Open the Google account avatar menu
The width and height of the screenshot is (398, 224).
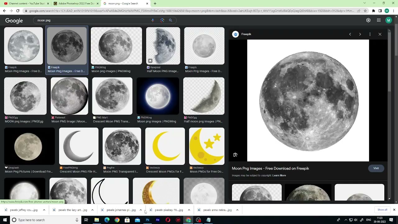tap(388, 20)
